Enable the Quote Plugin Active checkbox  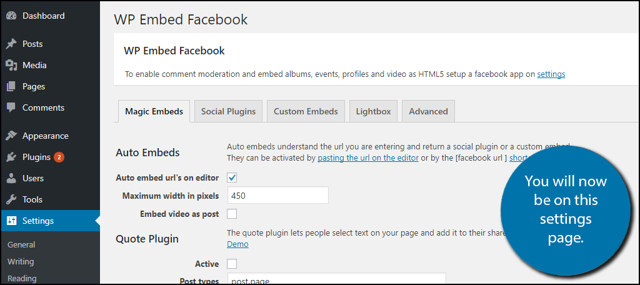[232, 264]
